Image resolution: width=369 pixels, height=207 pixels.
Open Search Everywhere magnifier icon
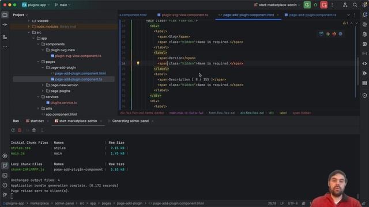tap(355, 5)
